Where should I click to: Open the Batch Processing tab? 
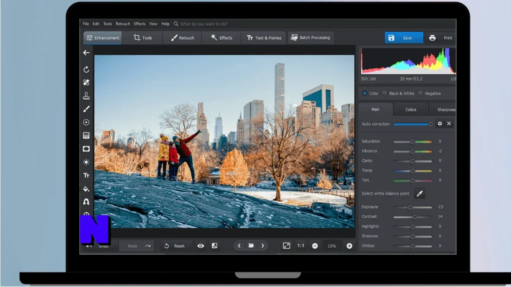310,38
